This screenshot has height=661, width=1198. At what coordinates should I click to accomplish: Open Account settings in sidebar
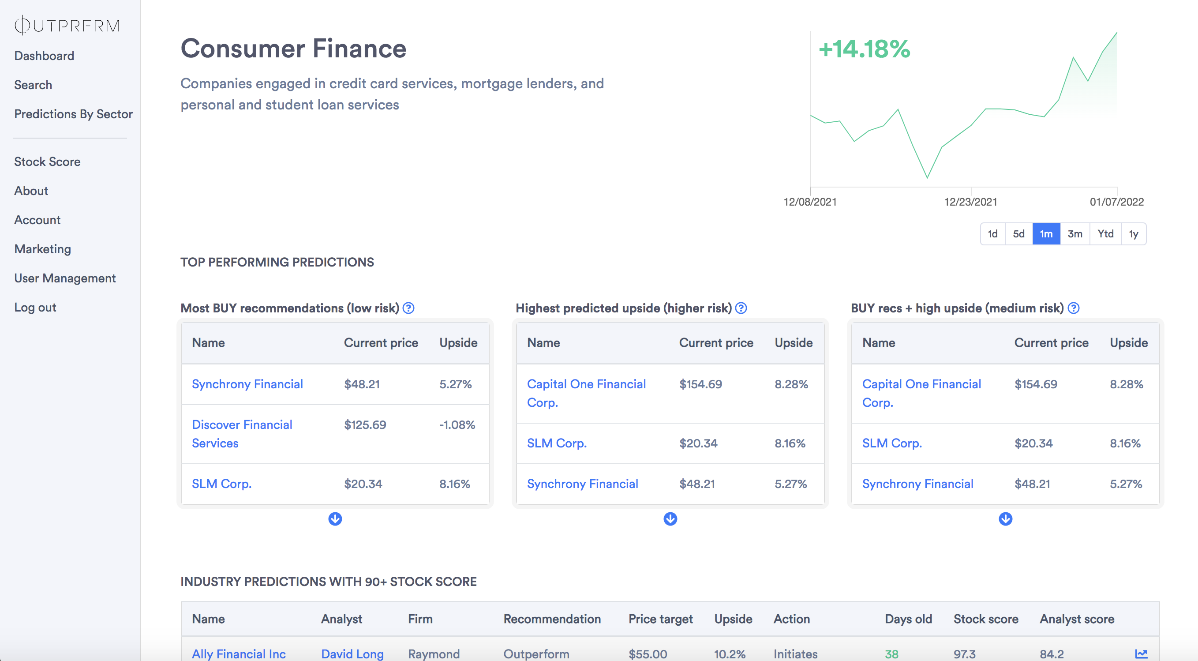(x=37, y=220)
